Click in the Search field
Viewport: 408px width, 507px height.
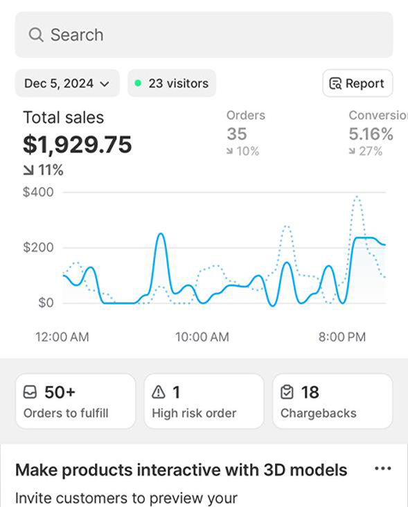204,35
